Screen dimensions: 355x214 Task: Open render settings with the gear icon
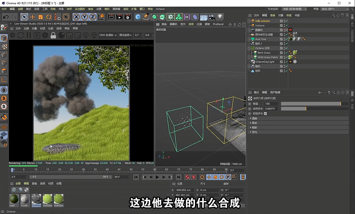[127, 17]
